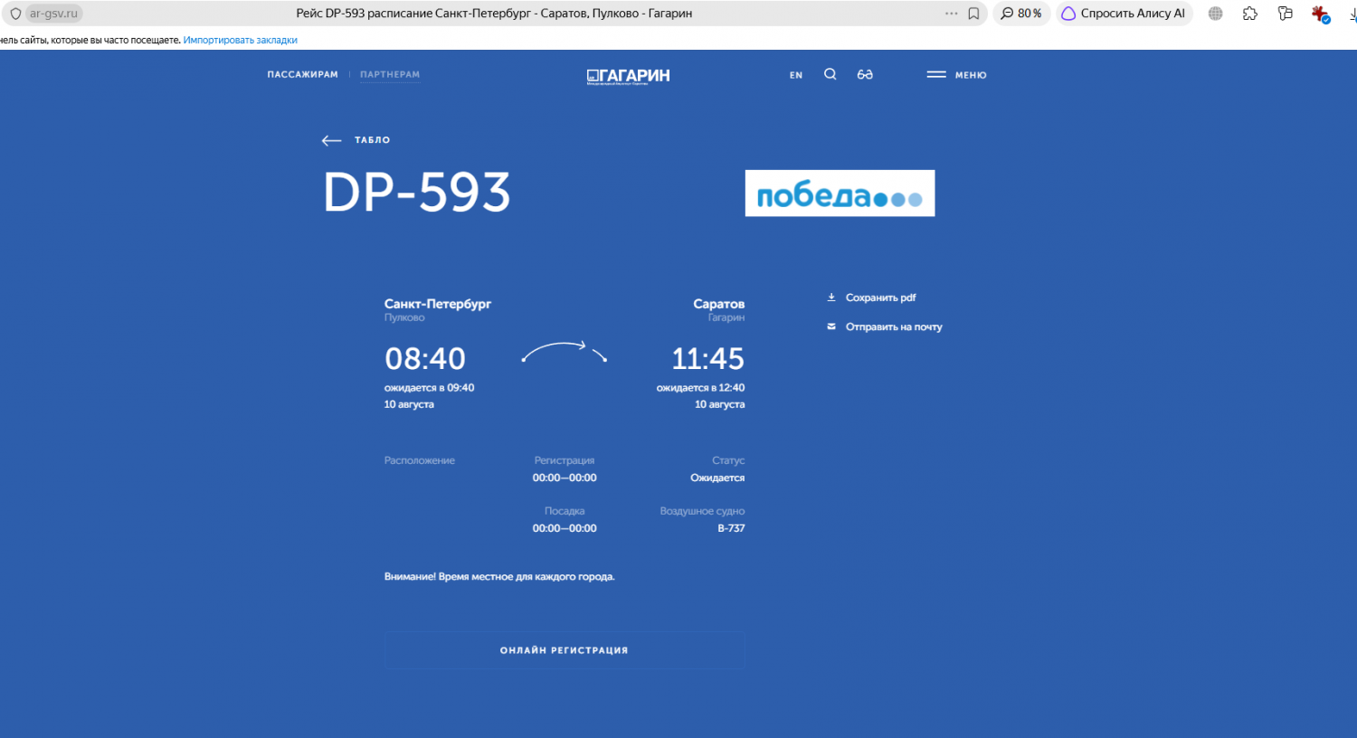The height and width of the screenshot is (738, 1357).
Task: Enable accessibility glasses icon mode
Action: pyautogui.click(x=865, y=74)
